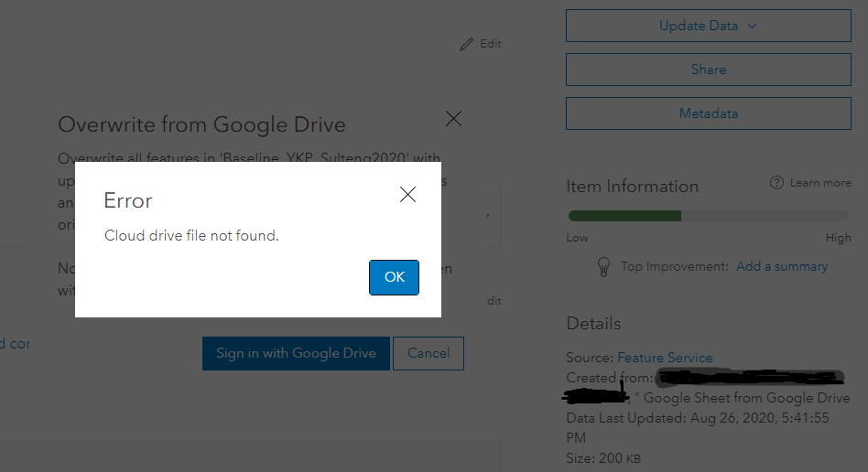This screenshot has height=472, width=868.
Task: Open the Share button
Action: point(709,70)
